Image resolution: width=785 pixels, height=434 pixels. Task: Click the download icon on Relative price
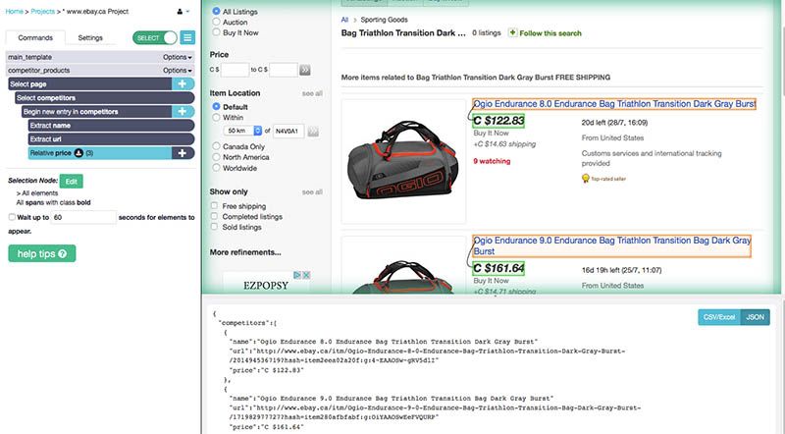pyautogui.click(x=78, y=153)
